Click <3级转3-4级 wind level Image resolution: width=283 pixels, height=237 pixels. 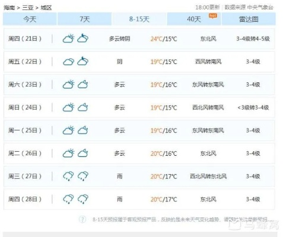pyautogui.click(x=253, y=107)
